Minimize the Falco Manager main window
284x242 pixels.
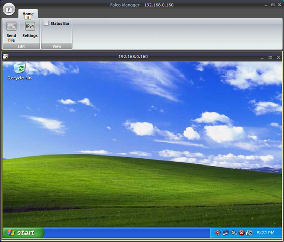266,5
